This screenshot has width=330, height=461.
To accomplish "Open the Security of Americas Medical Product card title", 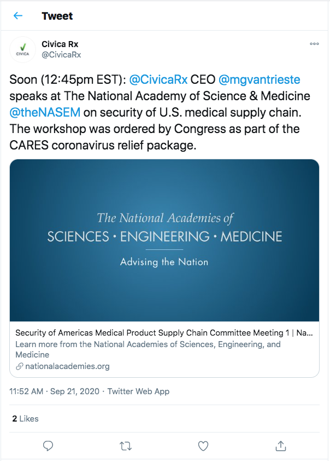I will [x=164, y=333].
